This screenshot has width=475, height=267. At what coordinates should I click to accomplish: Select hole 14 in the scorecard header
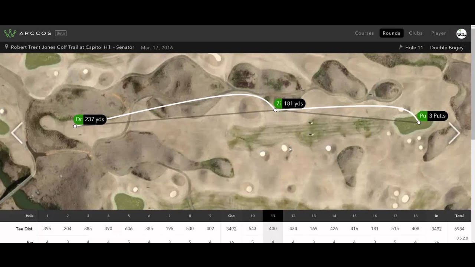click(334, 216)
